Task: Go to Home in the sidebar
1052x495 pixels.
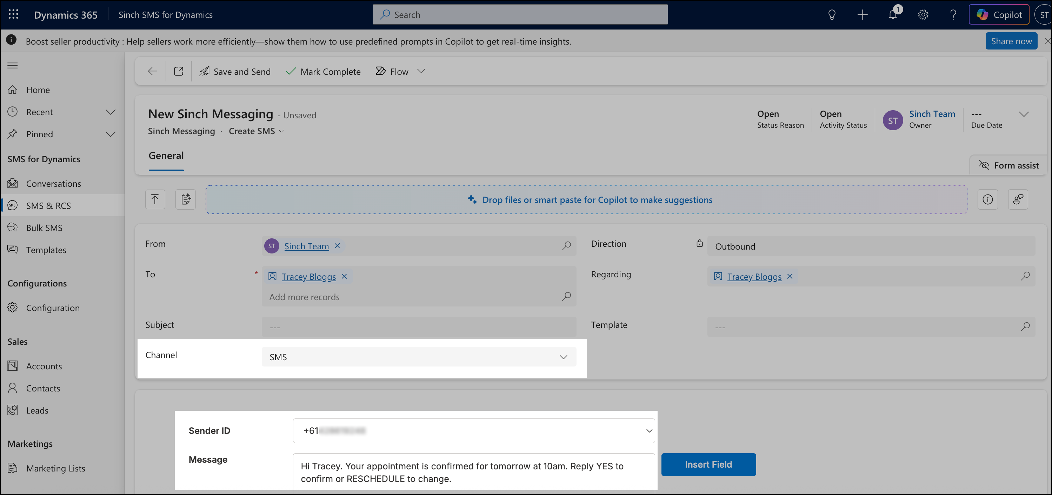Action: [38, 90]
